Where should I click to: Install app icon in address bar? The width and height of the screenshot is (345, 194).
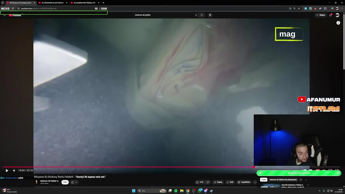tap(290, 8)
